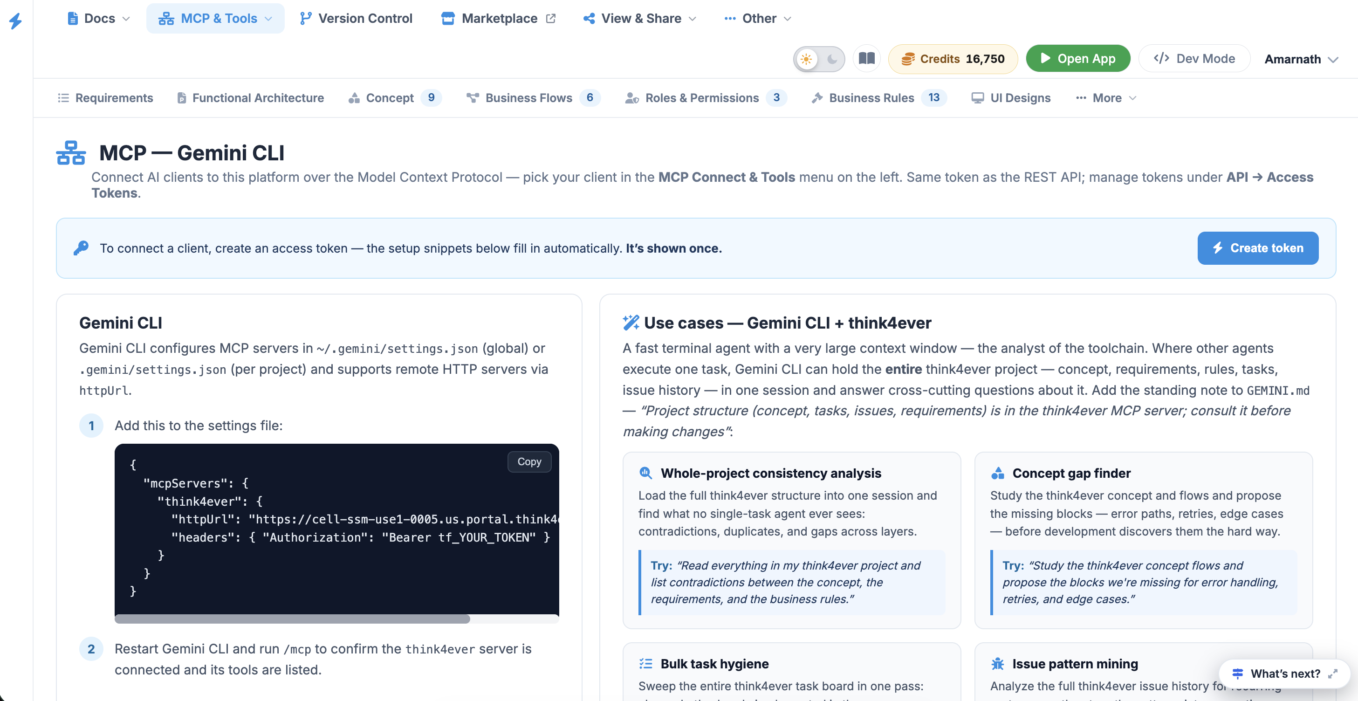Select the "Whole-project consistency analysis" card title
This screenshot has height=701, width=1358.
pos(771,473)
